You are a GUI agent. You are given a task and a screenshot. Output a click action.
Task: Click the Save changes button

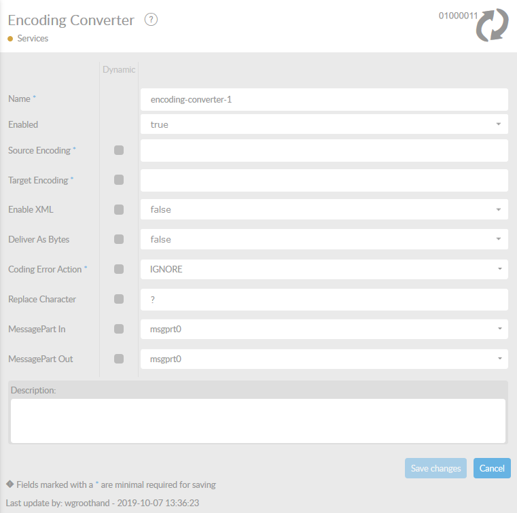pyautogui.click(x=435, y=468)
